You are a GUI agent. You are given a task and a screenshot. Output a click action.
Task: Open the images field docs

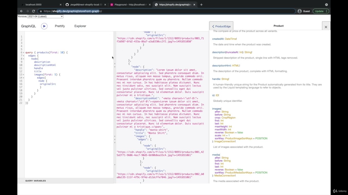pyautogui.click(x=216, y=109)
